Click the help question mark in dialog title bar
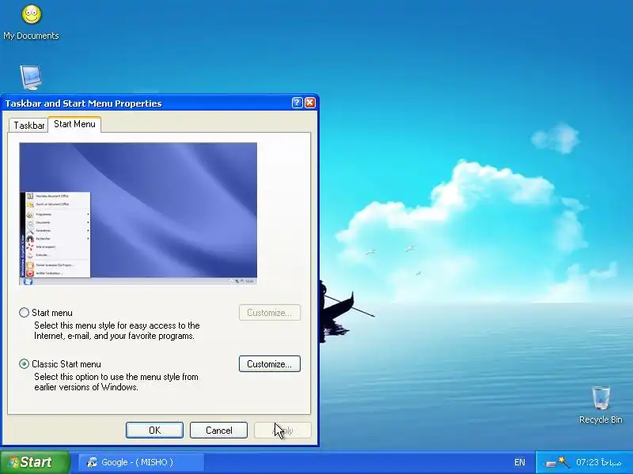 click(x=298, y=103)
